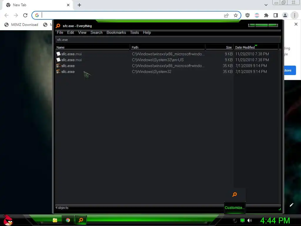
Task: Click the 4:44 PM taskbar clock
Action: point(275,220)
